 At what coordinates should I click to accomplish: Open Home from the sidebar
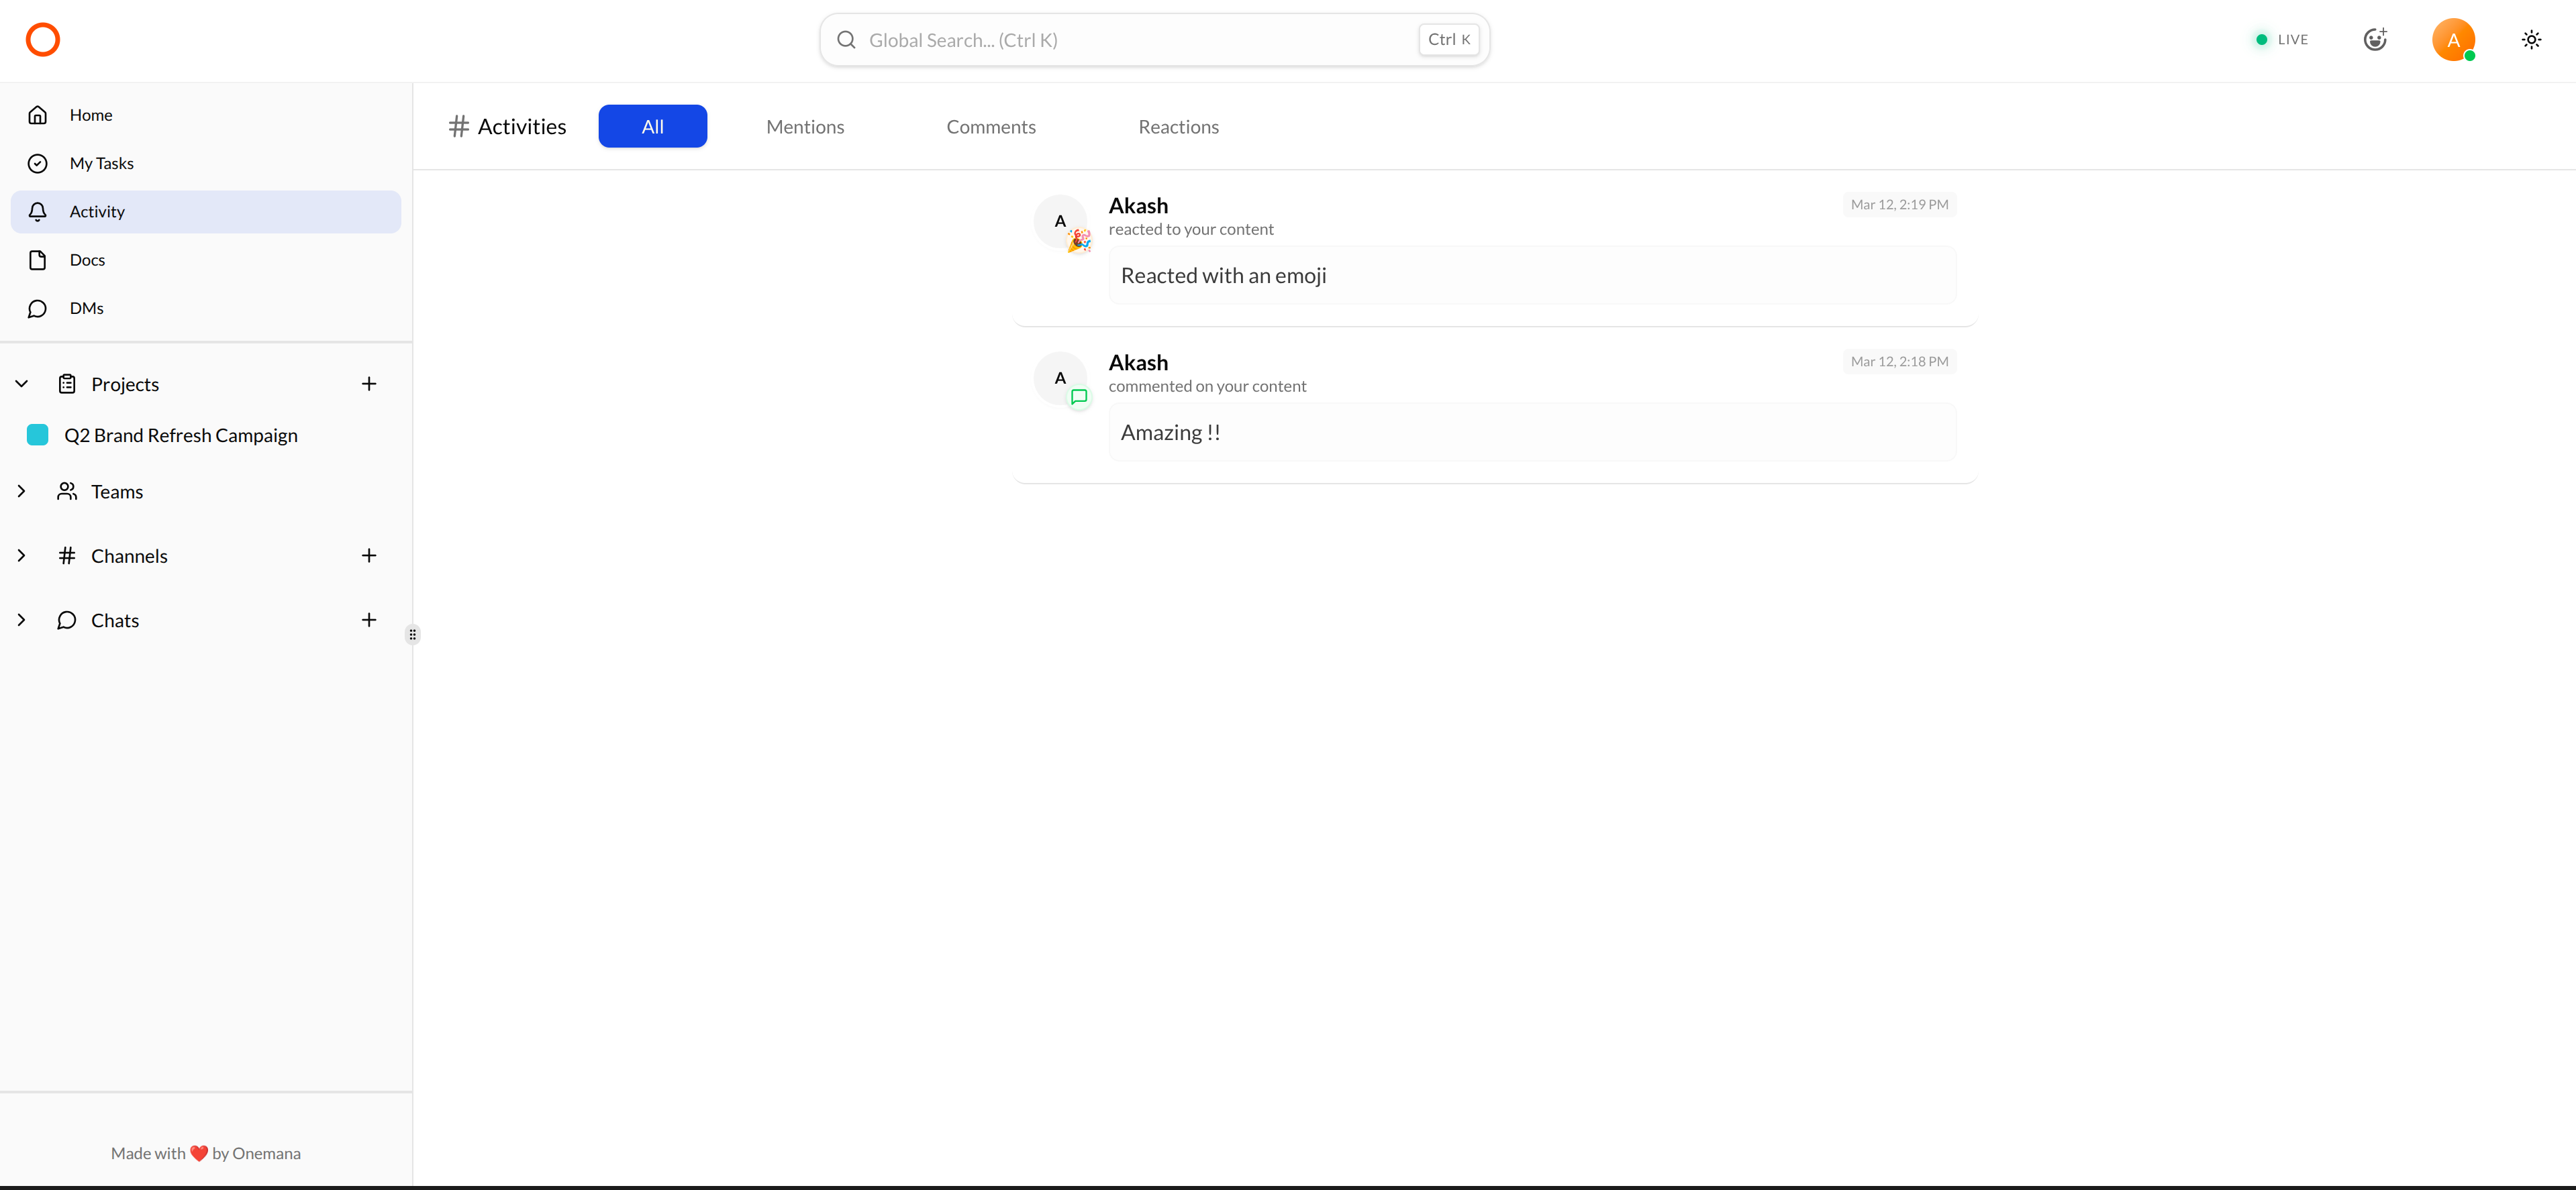click(90, 115)
